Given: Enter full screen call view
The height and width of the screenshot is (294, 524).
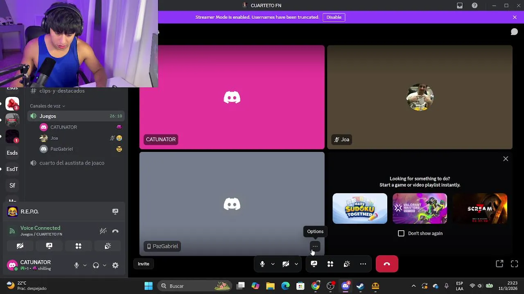Looking at the screenshot, I should [x=515, y=264].
